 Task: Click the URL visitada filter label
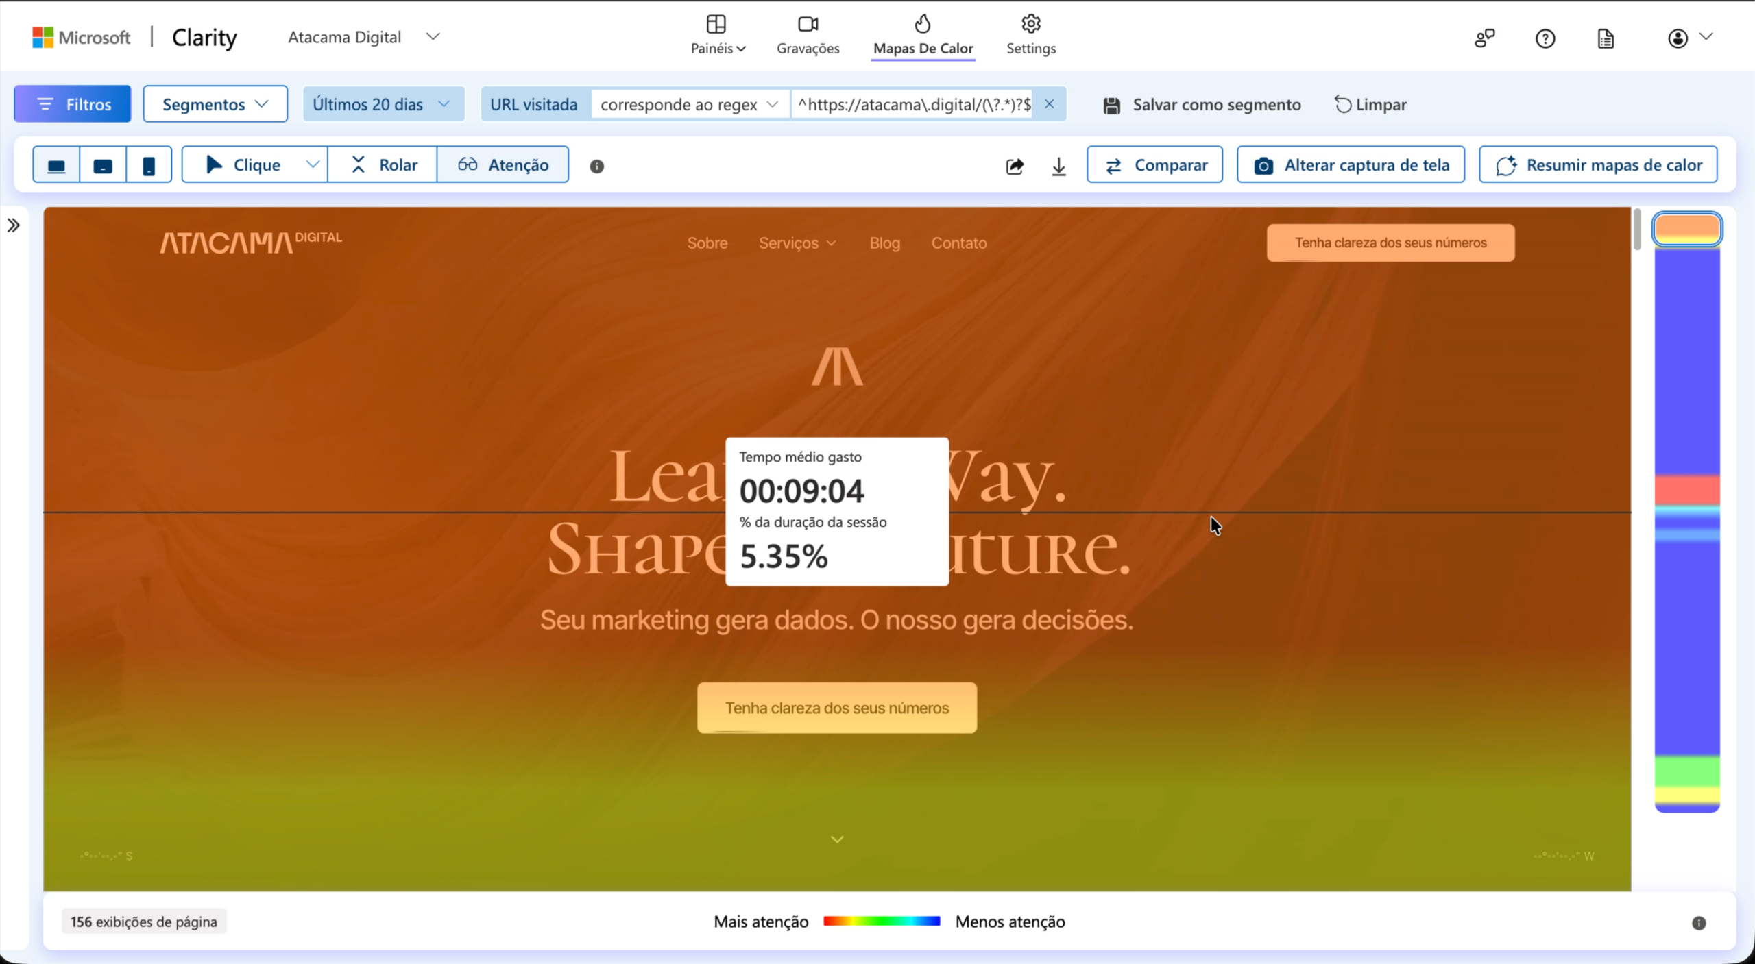tap(534, 104)
